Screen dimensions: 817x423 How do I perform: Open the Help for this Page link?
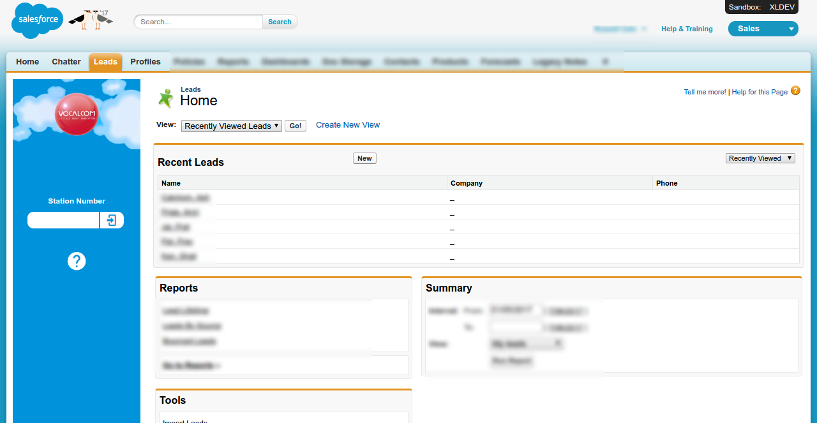(x=760, y=92)
